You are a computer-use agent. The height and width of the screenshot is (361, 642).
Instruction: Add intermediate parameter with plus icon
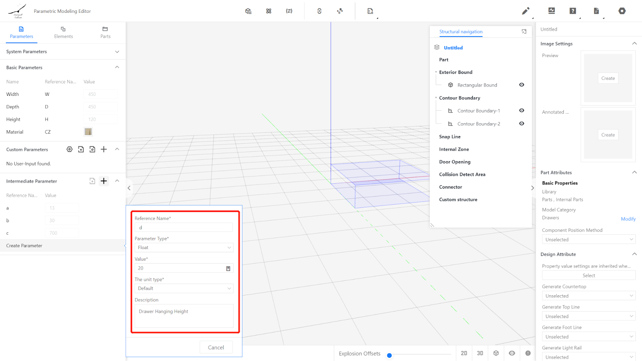[104, 181]
